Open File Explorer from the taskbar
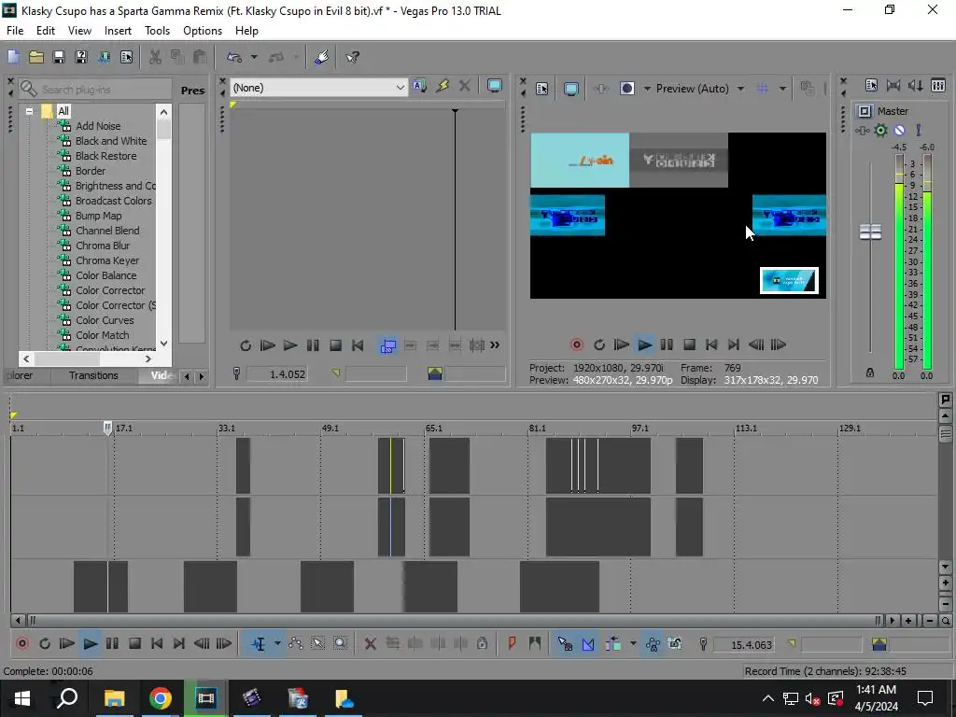 point(114,698)
